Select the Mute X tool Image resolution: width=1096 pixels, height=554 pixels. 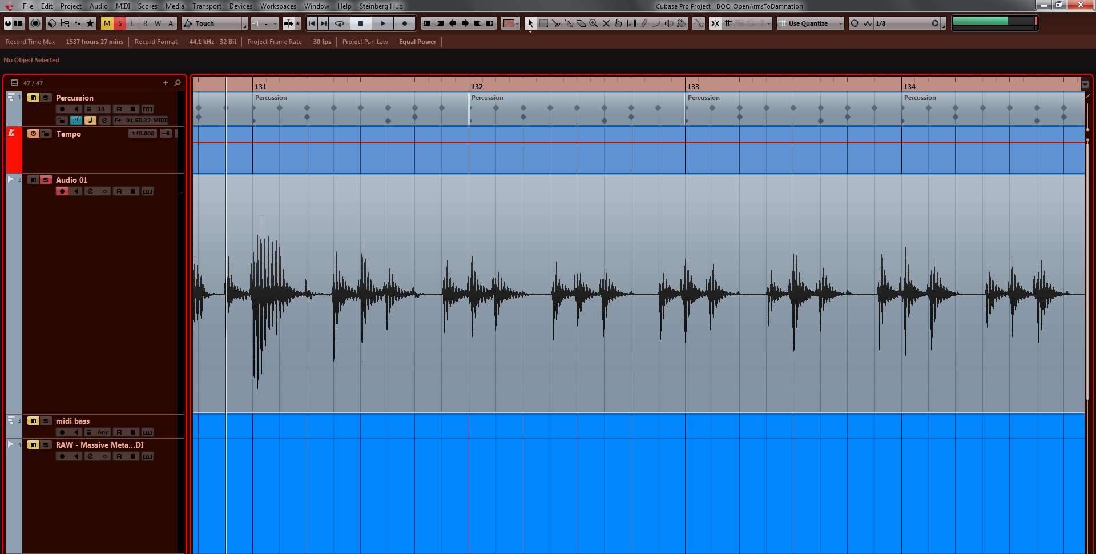click(x=606, y=23)
